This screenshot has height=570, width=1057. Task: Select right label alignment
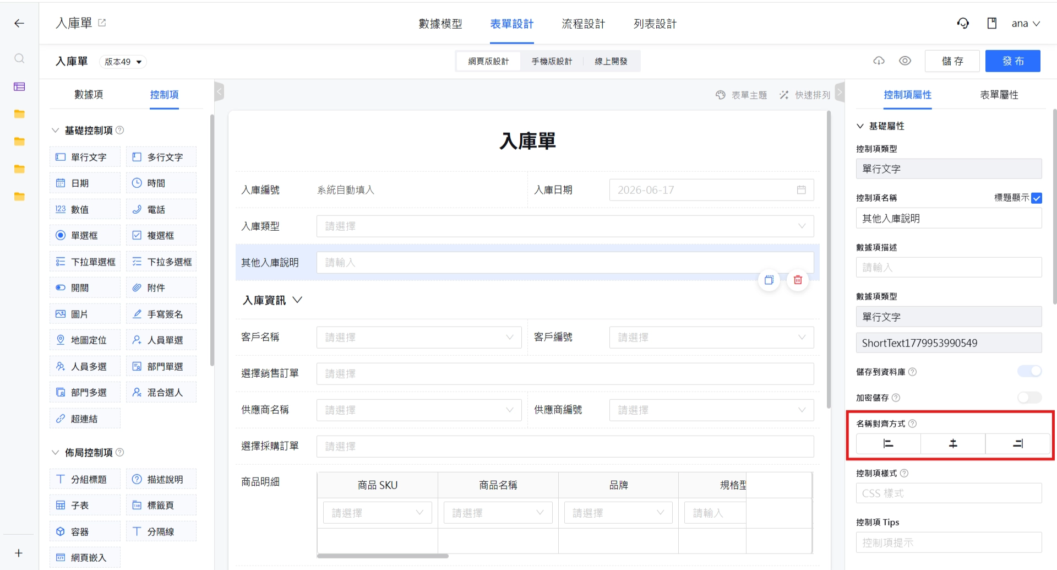[1018, 443]
